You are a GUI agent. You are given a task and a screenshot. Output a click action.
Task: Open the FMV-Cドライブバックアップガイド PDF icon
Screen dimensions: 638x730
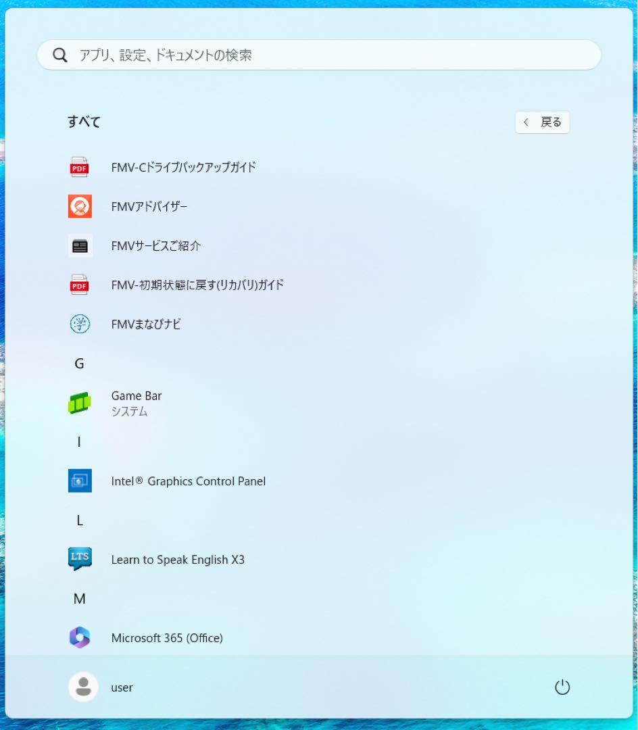tap(80, 167)
